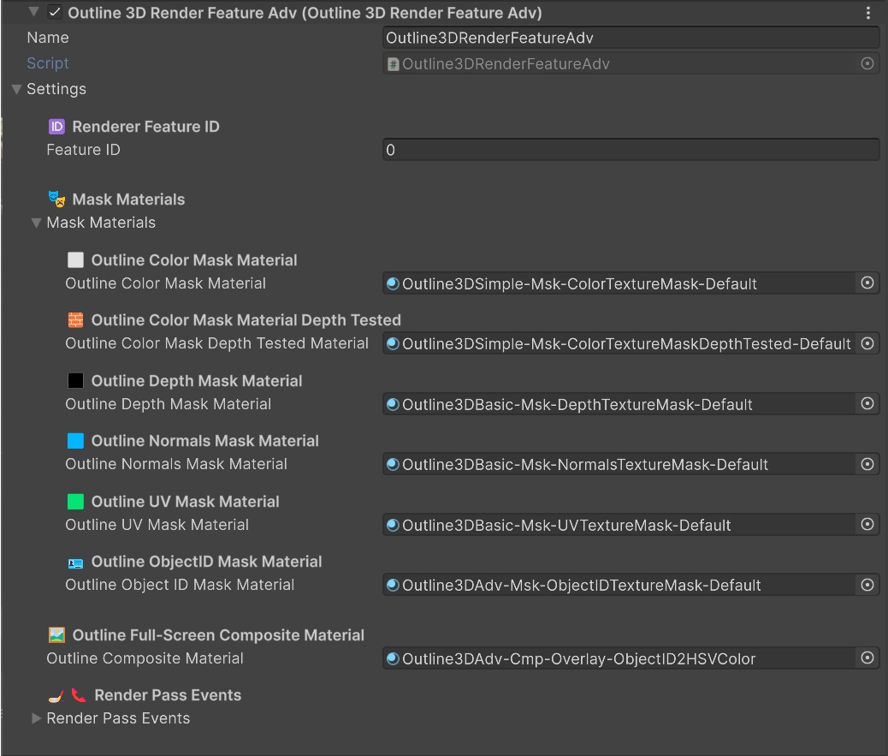Expand the Render Pass Events foldout
This screenshot has width=888, height=756.
coord(36,718)
